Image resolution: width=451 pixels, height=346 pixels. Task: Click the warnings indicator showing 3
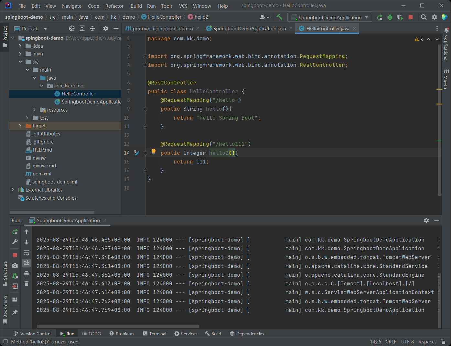[x=419, y=39]
